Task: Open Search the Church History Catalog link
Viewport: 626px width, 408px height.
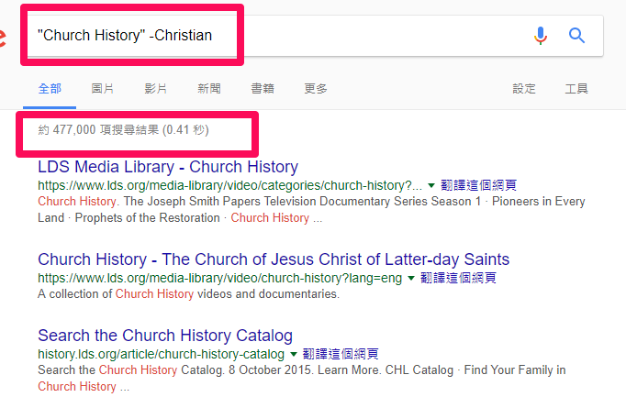Action: point(165,336)
